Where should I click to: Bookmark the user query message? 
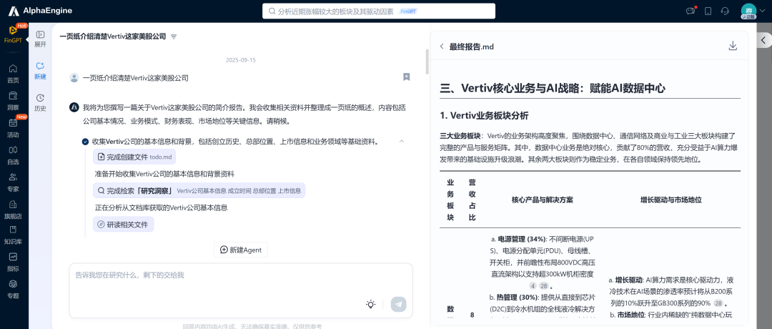click(x=406, y=77)
